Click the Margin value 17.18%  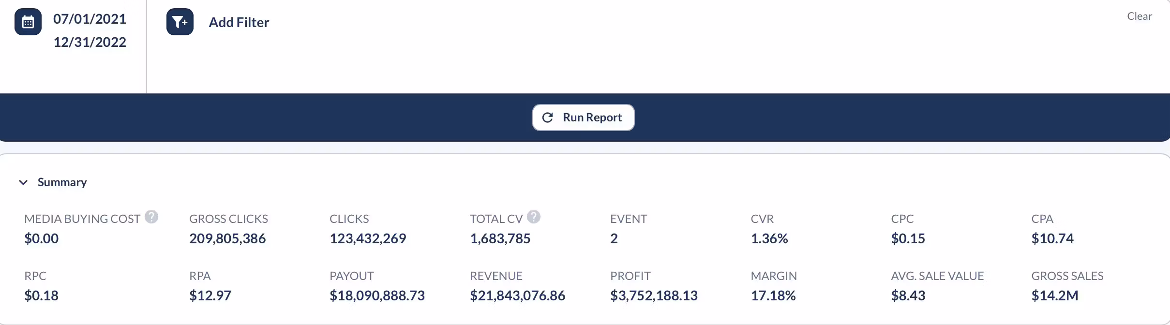[x=773, y=295]
